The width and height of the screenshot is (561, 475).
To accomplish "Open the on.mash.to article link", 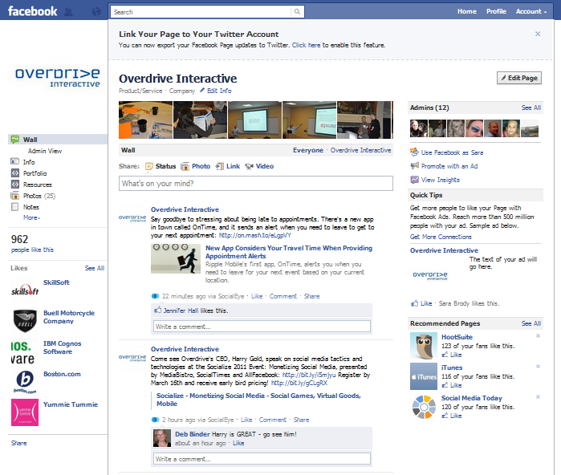I will click(255, 235).
